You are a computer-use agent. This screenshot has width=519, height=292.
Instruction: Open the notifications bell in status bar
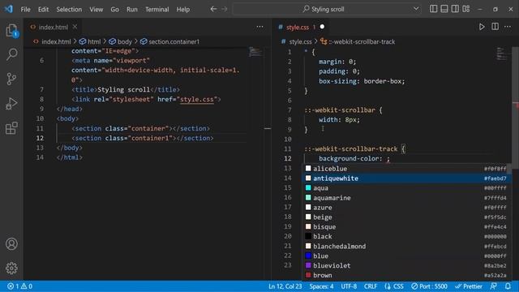pyautogui.click(x=508, y=286)
